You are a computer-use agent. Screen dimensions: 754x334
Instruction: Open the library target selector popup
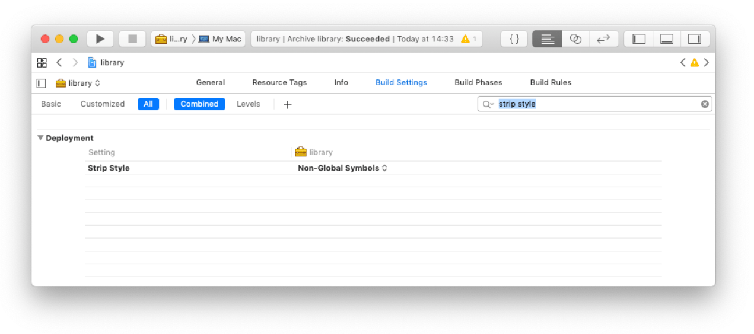(x=78, y=83)
